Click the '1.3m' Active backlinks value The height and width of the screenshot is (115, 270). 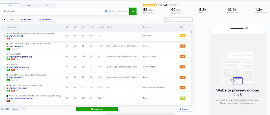click(x=259, y=10)
